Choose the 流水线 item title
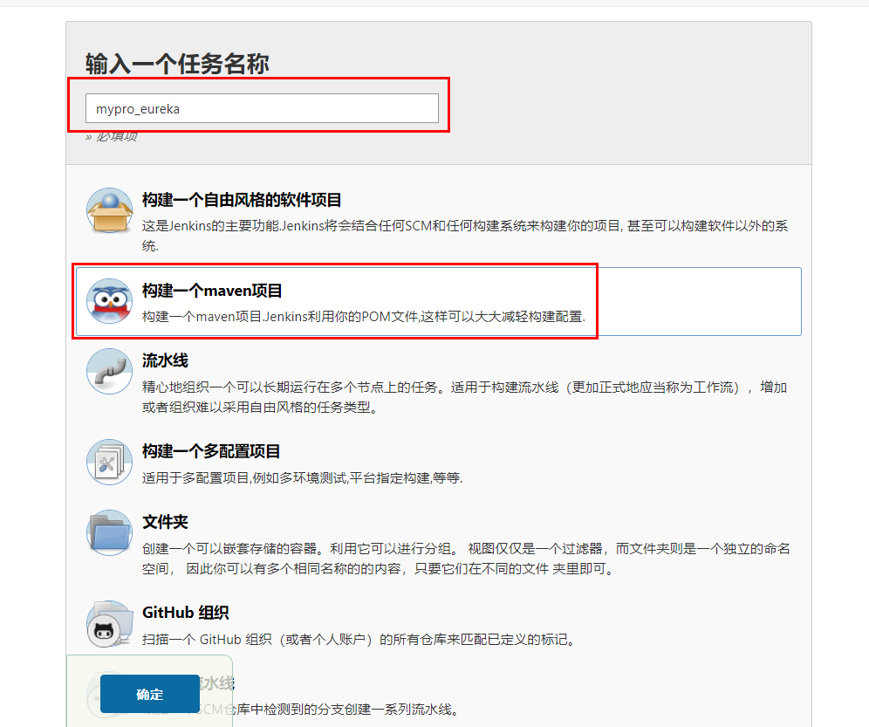 point(165,360)
